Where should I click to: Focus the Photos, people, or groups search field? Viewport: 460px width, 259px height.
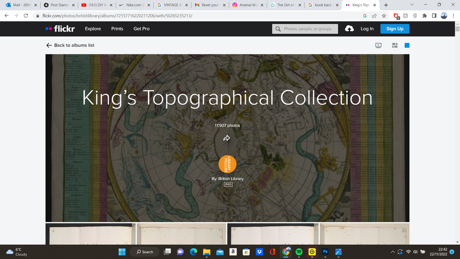[305, 29]
